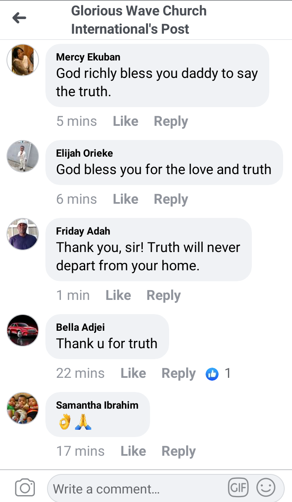
Task: Open the Samantha Ibrahim name link
Action: (97, 405)
